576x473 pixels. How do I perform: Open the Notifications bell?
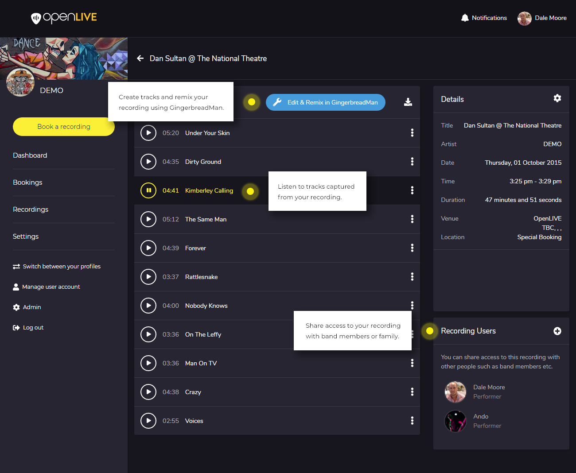click(x=465, y=18)
